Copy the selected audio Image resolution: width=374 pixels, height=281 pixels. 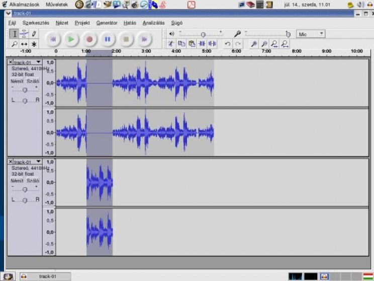(181, 44)
